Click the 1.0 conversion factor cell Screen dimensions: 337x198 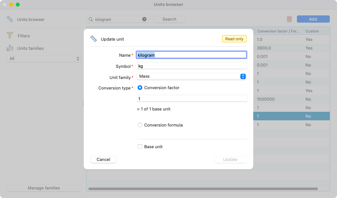click(259, 39)
